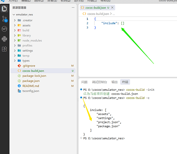Click the tsconfig.json file icon

19,91
